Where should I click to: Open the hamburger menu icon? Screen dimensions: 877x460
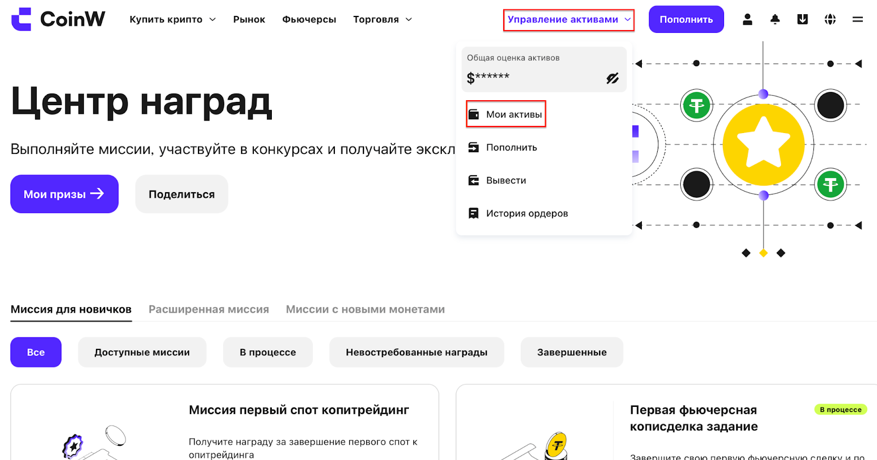click(x=858, y=19)
